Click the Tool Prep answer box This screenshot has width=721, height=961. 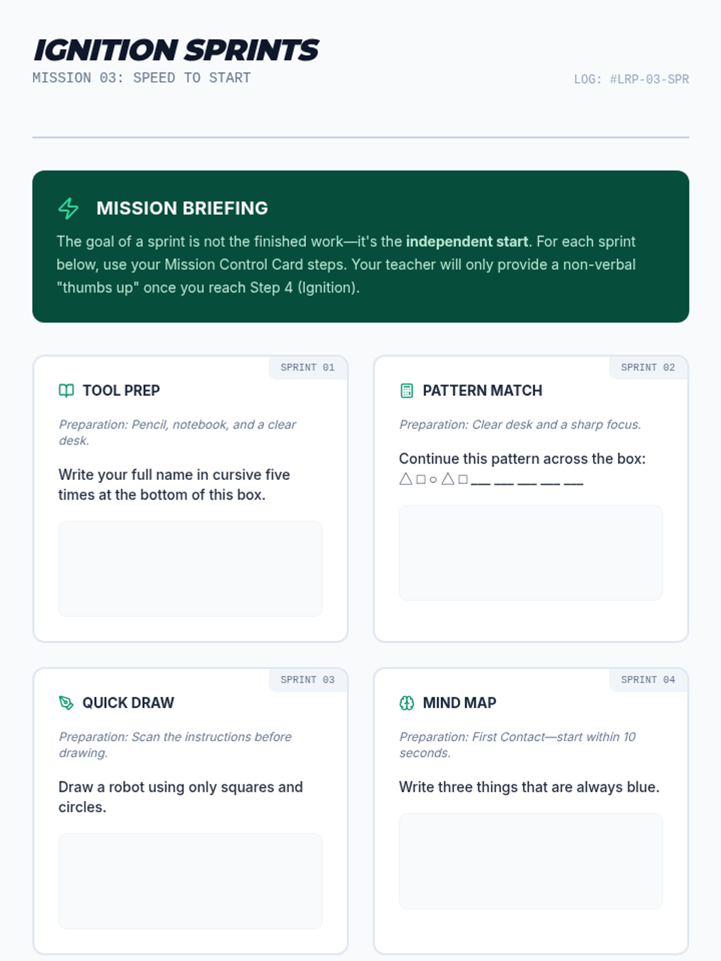(x=190, y=569)
